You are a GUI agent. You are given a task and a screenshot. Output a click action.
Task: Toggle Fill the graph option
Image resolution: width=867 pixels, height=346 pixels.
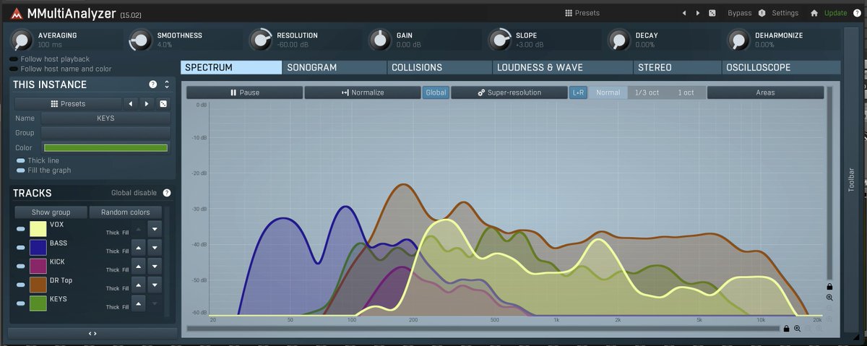(x=21, y=170)
